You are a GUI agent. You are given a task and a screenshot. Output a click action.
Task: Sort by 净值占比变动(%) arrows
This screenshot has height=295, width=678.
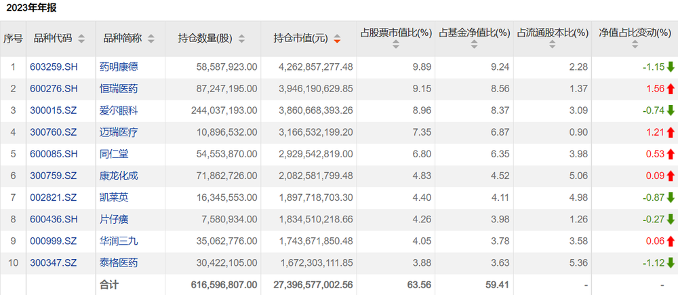635,44
